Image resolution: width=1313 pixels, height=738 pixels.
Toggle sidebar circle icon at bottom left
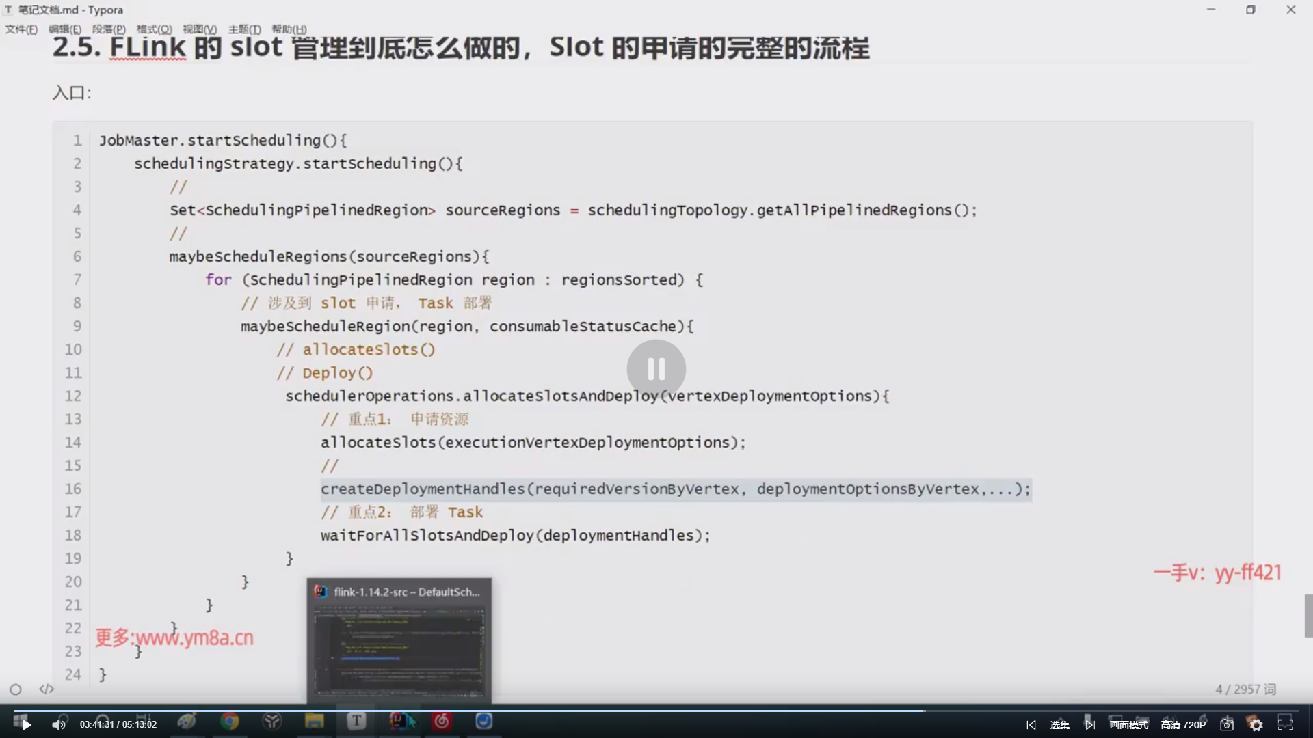[16, 689]
